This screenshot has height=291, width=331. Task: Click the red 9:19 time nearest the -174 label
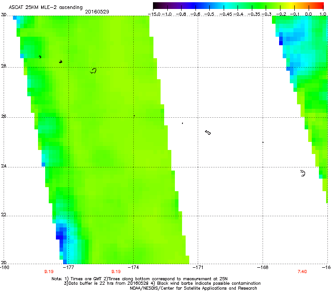[116, 272]
